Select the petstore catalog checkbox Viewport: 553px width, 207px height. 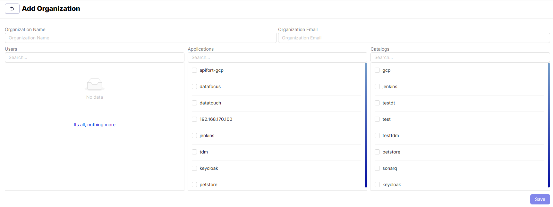point(377,152)
